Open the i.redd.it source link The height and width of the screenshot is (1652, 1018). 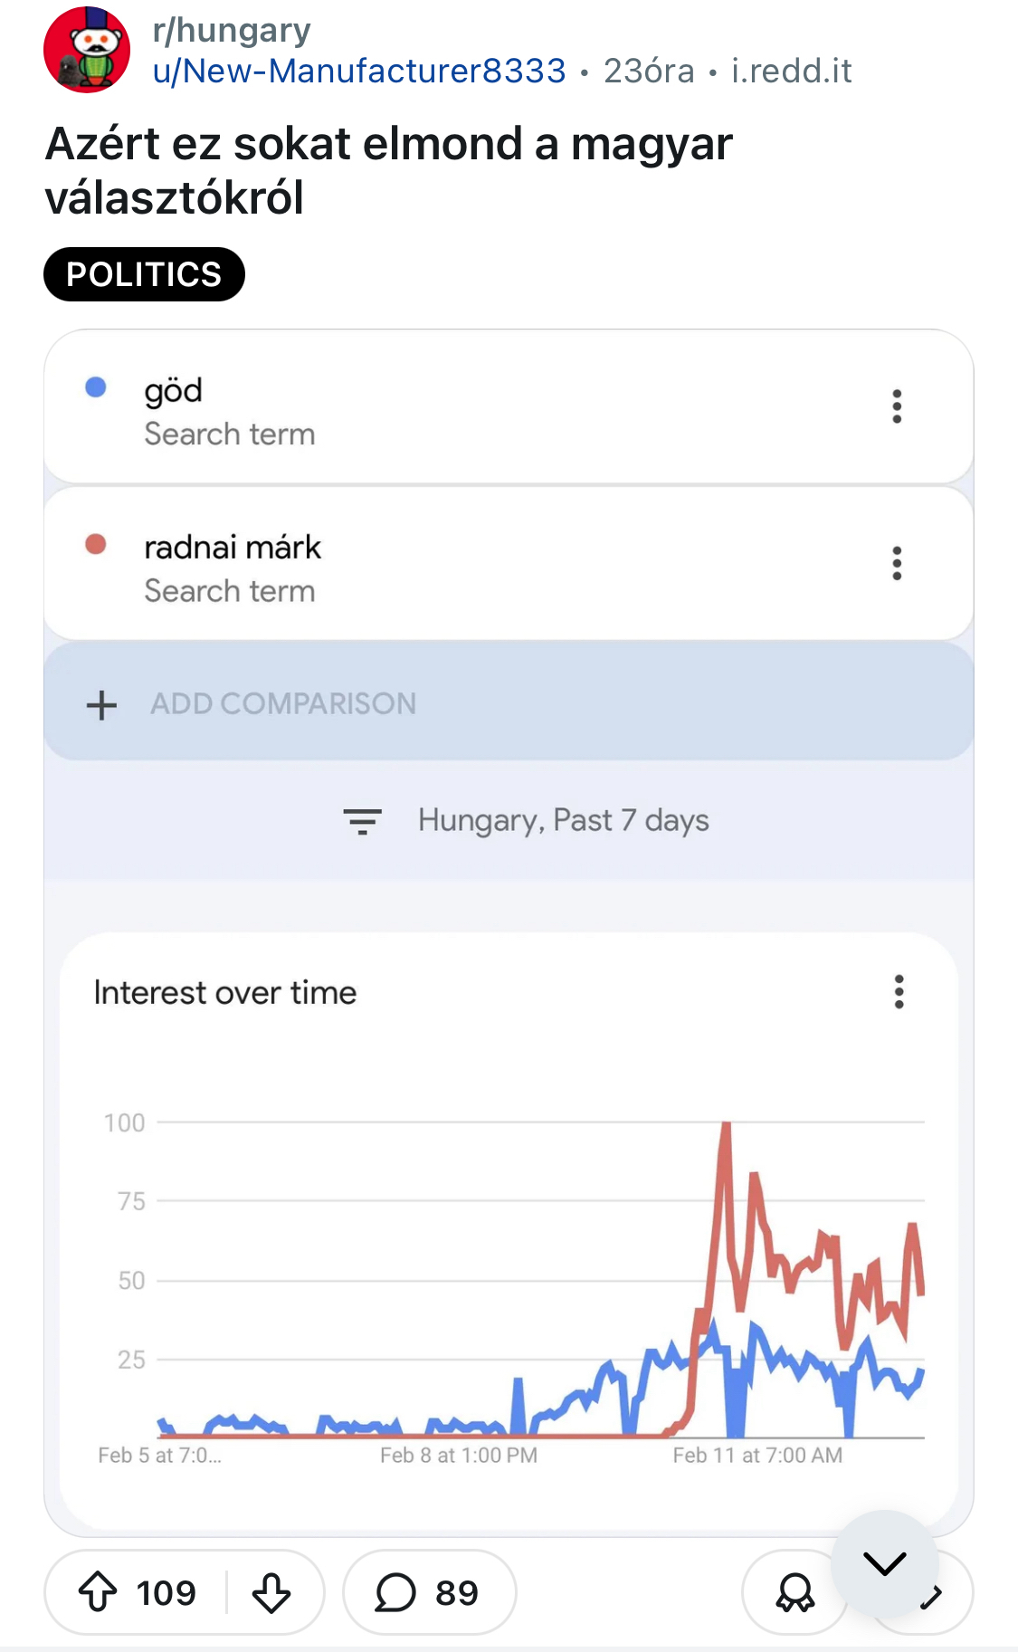click(792, 71)
